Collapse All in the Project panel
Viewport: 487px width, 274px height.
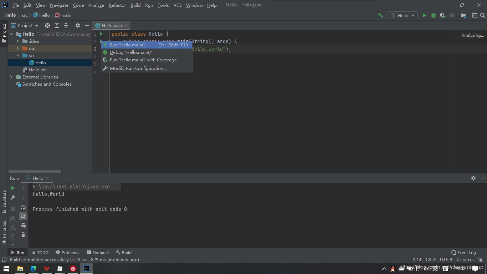pos(66,25)
